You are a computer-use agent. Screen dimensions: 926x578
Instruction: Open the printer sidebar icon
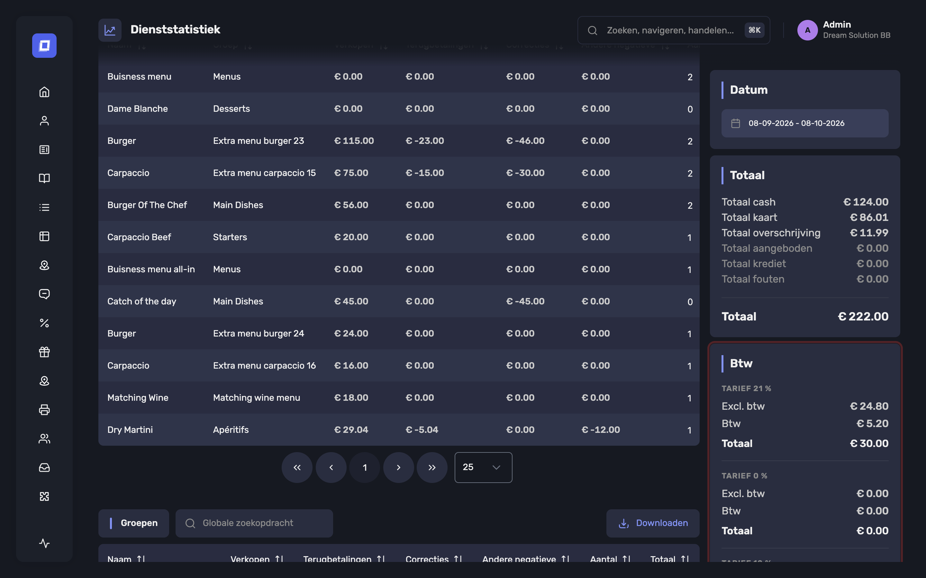tap(44, 410)
